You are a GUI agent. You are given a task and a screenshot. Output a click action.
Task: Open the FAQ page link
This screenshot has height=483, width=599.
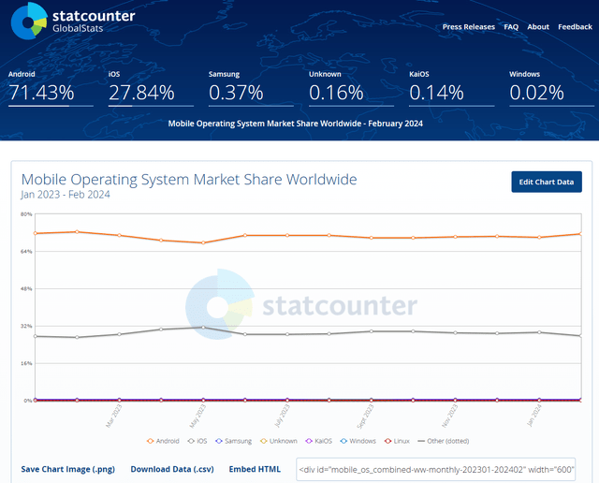pos(511,27)
